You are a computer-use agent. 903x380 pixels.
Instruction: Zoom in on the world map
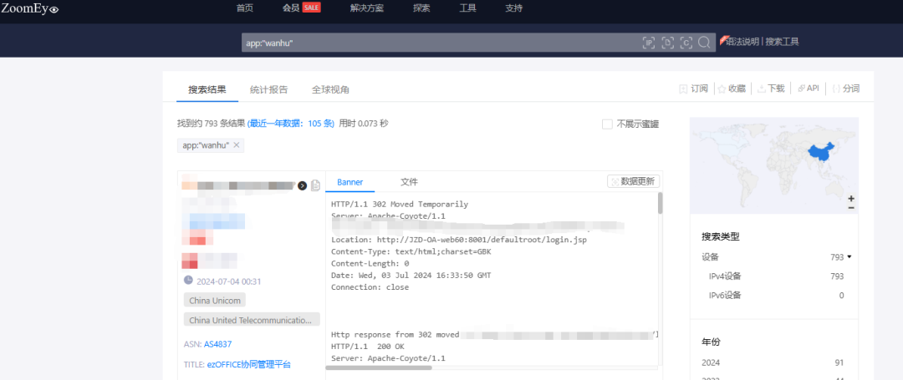point(851,198)
